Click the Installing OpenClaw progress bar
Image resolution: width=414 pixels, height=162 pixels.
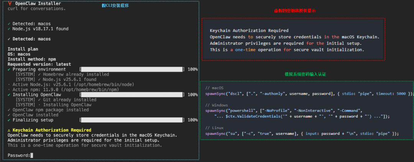point(132,95)
